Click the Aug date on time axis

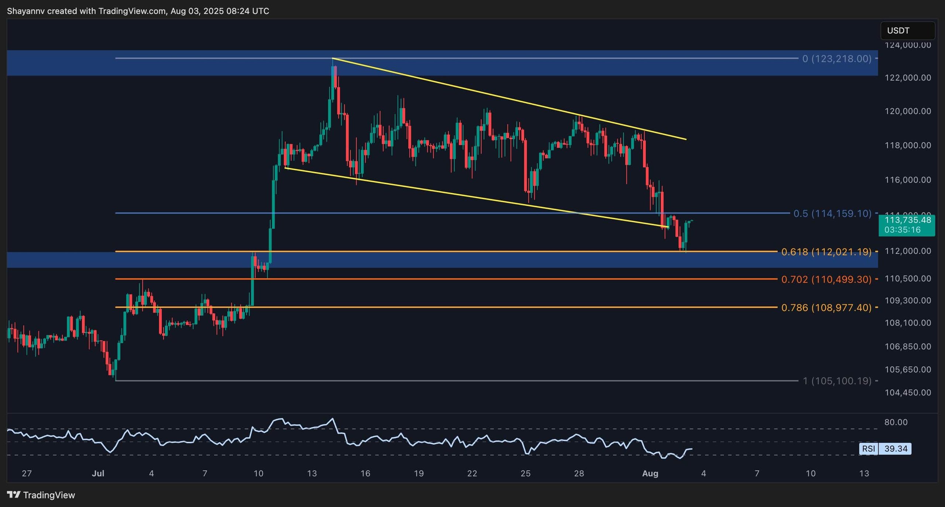click(650, 473)
